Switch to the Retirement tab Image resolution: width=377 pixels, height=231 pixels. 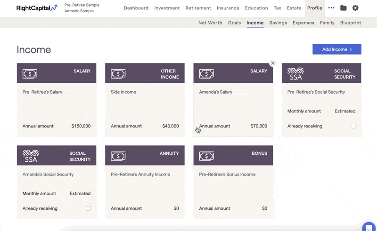click(198, 8)
